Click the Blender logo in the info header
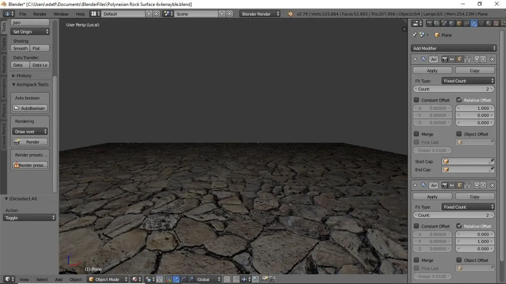 pyautogui.click(x=290, y=14)
